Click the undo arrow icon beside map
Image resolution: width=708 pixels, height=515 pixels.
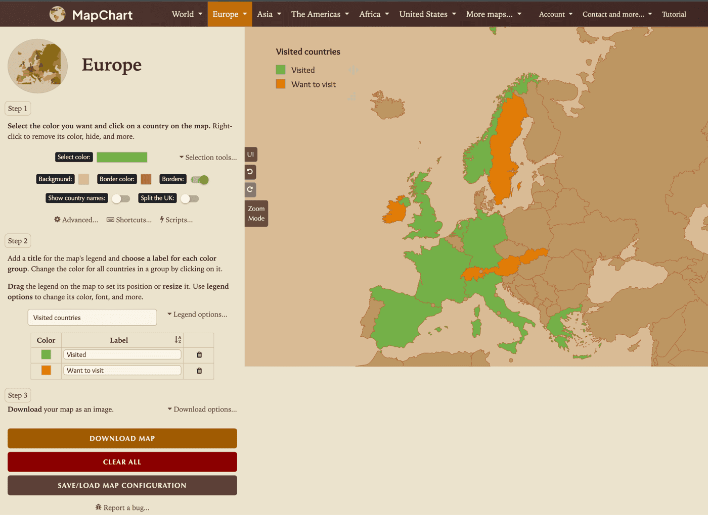[x=250, y=172]
